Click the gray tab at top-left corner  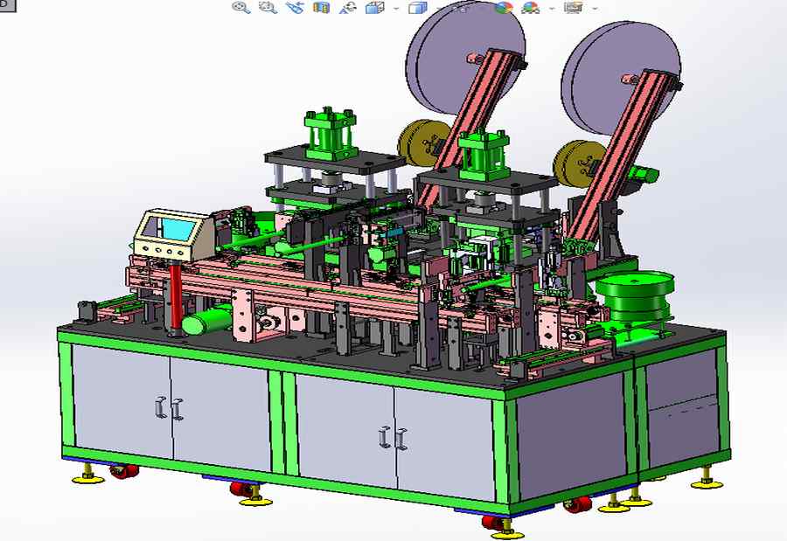(x=3, y=3)
